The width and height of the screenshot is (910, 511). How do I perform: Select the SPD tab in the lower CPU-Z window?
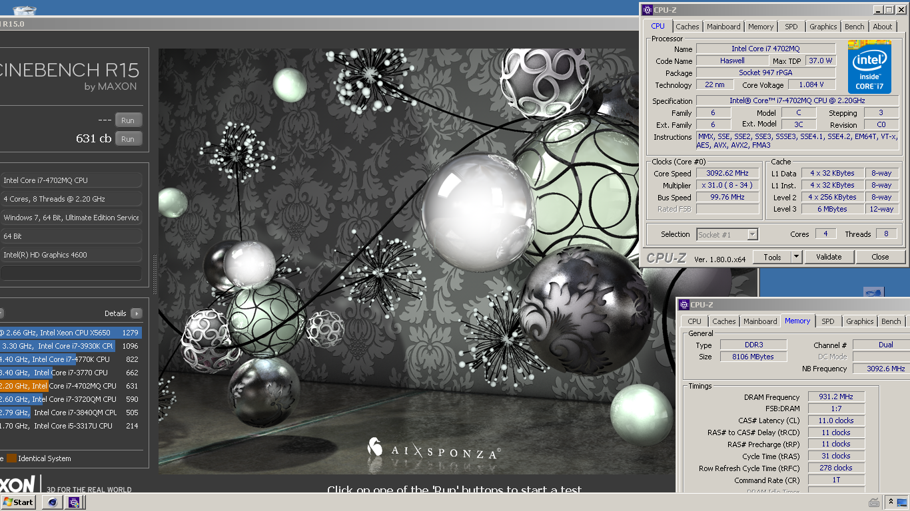828,321
